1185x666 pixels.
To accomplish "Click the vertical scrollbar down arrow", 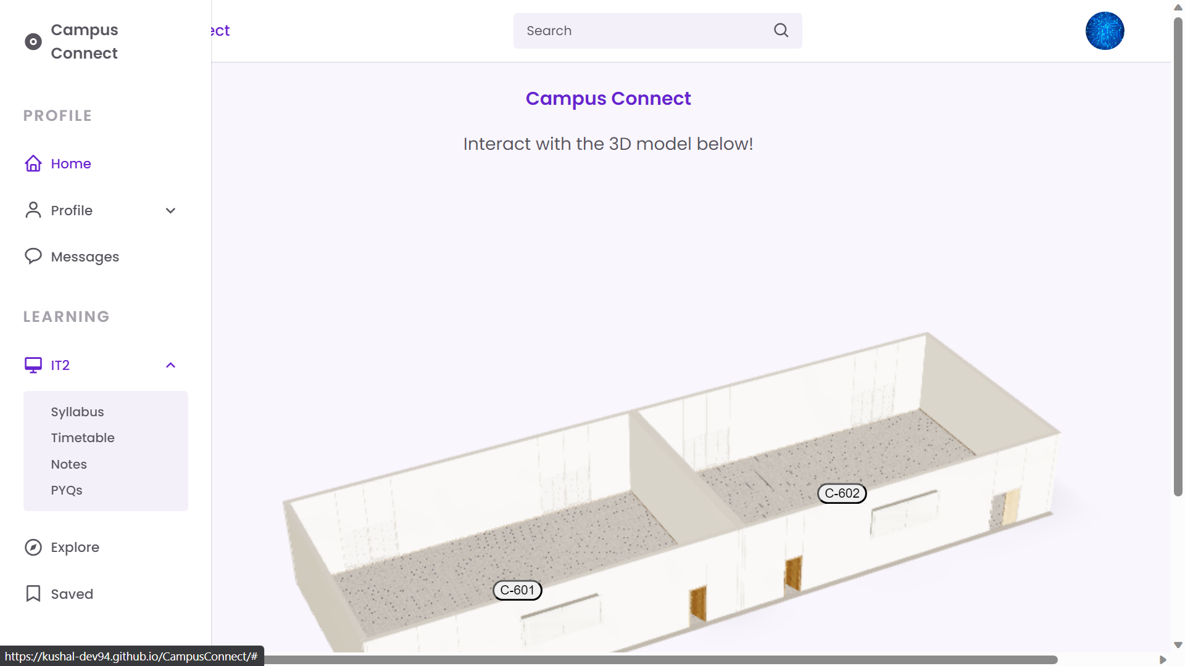I will point(1178,645).
